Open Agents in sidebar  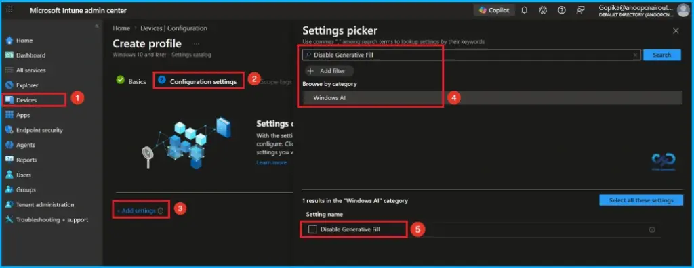point(26,145)
